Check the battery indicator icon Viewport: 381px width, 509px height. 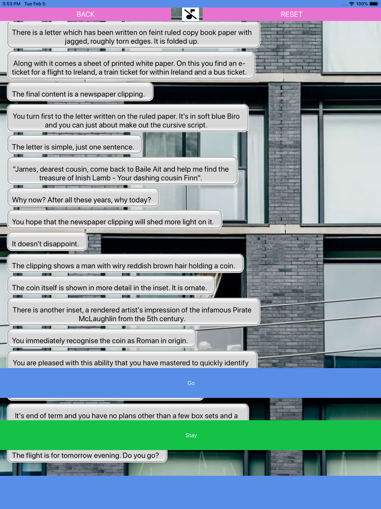374,4
